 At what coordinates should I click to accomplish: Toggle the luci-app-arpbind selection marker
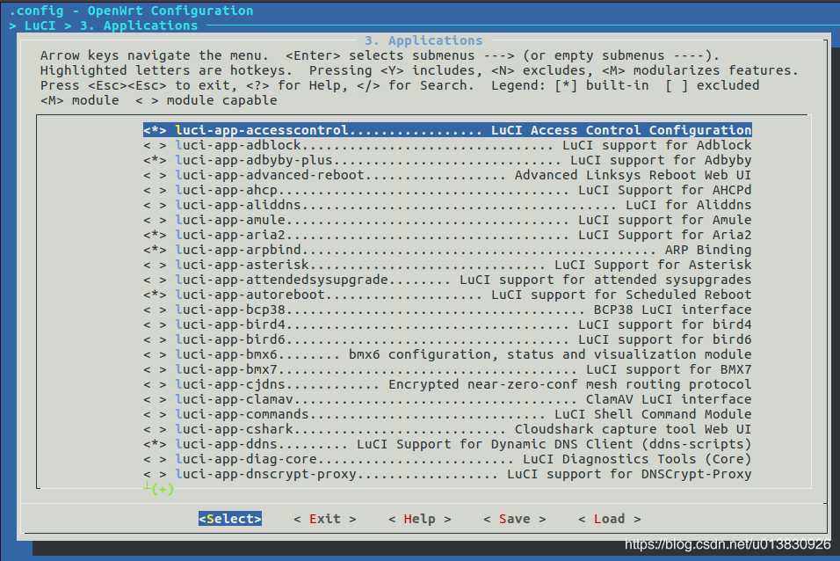[x=155, y=250]
